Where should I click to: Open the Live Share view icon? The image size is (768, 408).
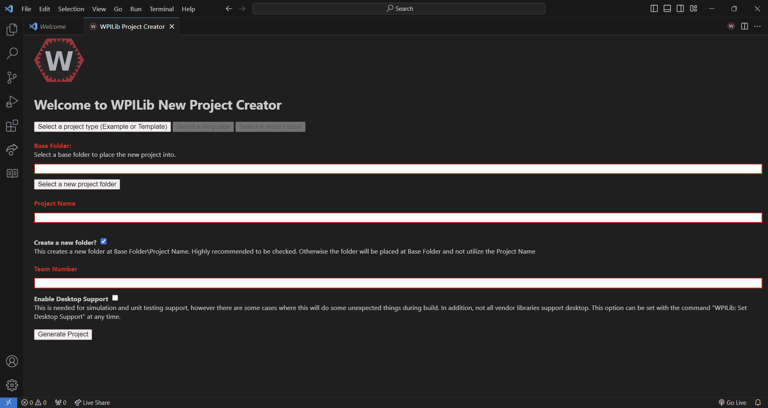[12, 150]
